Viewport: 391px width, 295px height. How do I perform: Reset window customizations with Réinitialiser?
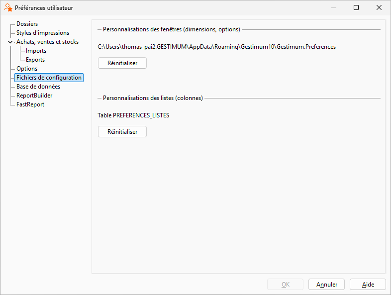[122, 63]
